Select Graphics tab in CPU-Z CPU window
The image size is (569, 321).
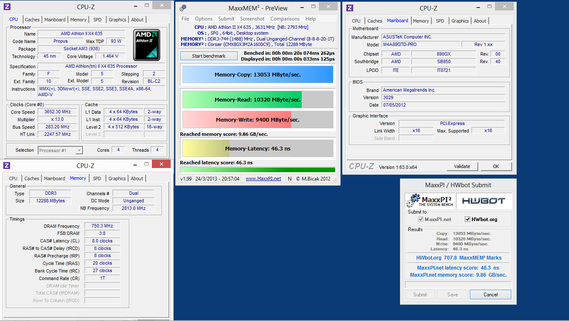pyautogui.click(x=118, y=20)
